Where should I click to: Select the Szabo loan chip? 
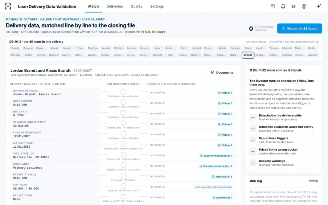(28, 55)
